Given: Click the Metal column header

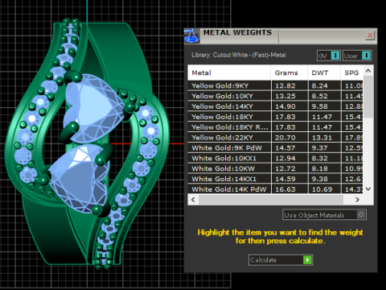Looking at the screenshot, I should coord(229,72).
